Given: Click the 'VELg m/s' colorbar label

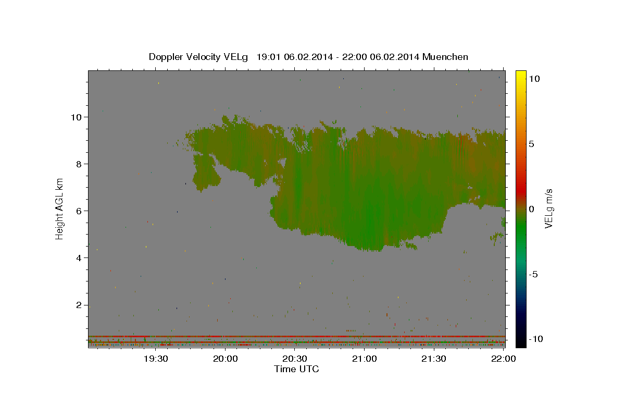Looking at the screenshot, I should tap(548, 208).
